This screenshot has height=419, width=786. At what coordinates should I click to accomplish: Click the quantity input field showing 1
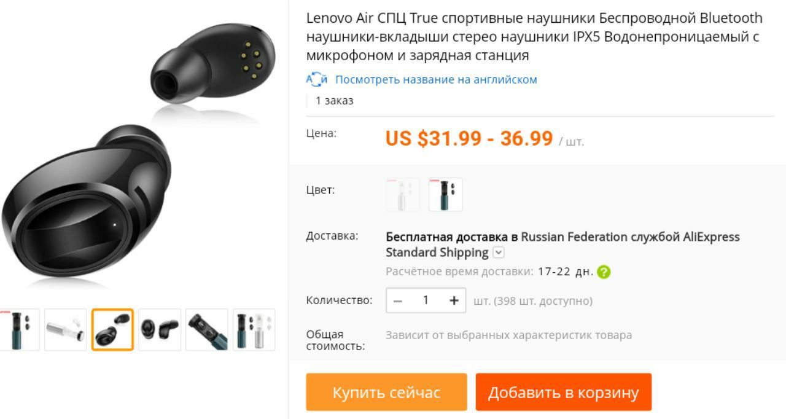(x=426, y=300)
